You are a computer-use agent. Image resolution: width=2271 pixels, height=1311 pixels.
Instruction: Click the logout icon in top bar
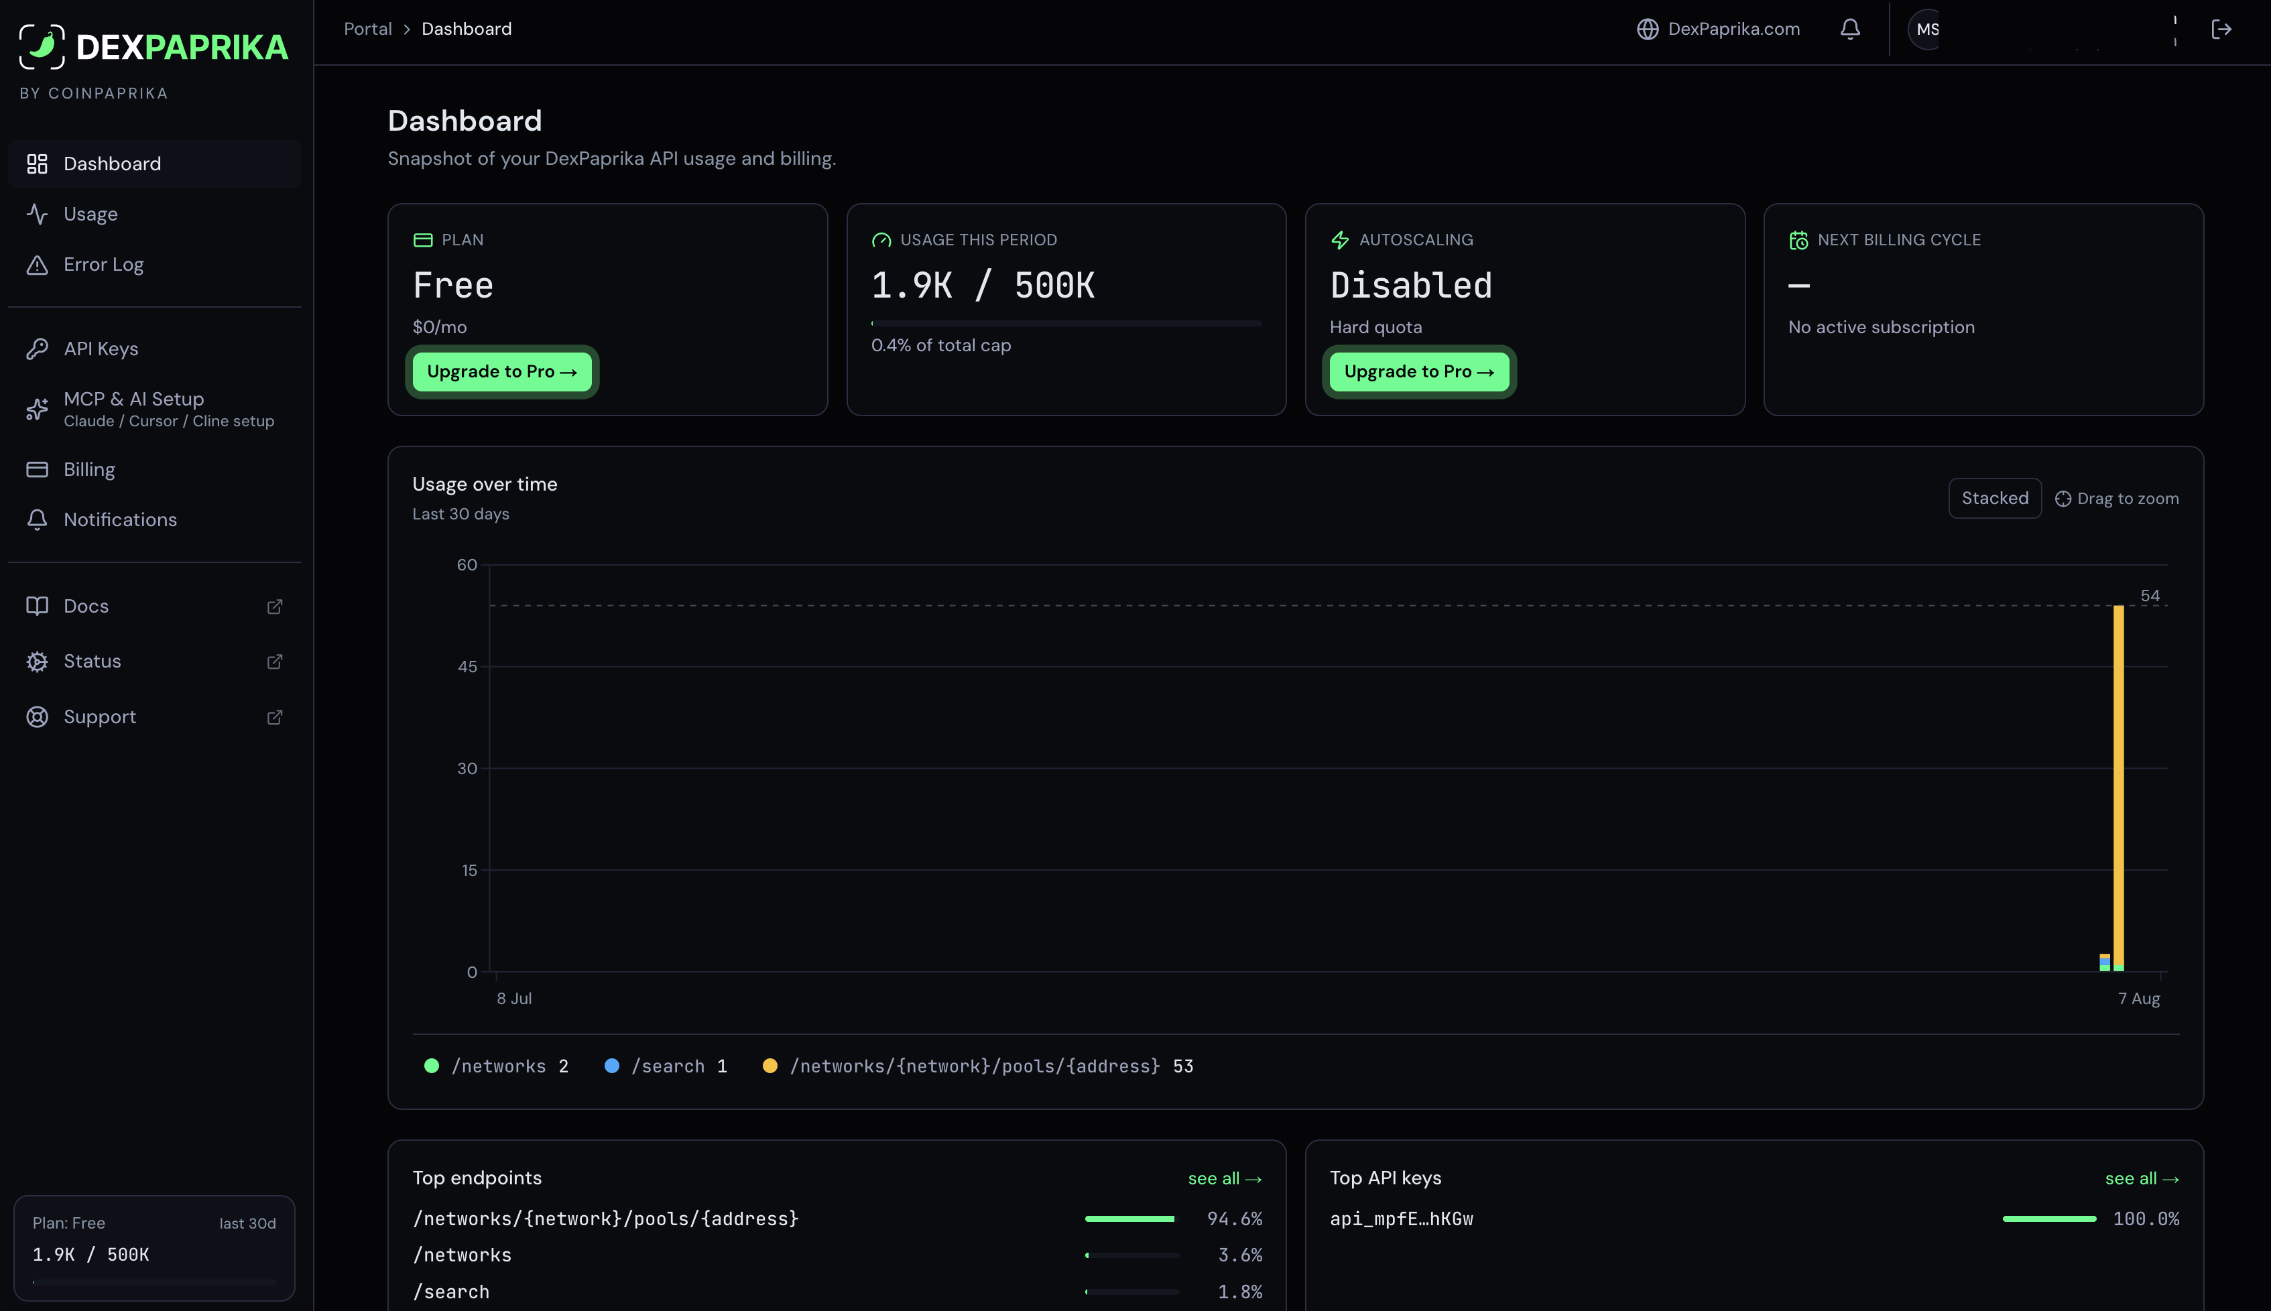coord(2221,29)
